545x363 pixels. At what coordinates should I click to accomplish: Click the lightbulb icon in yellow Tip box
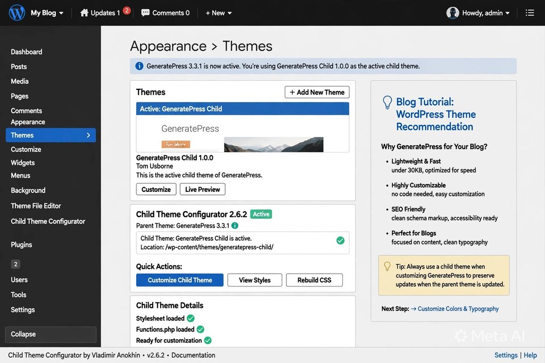pos(387,266)
